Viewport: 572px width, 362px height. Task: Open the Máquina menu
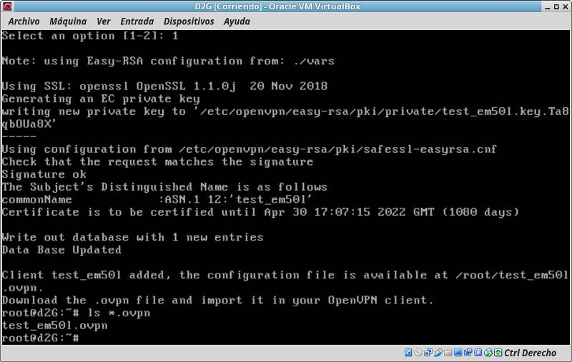68,21
